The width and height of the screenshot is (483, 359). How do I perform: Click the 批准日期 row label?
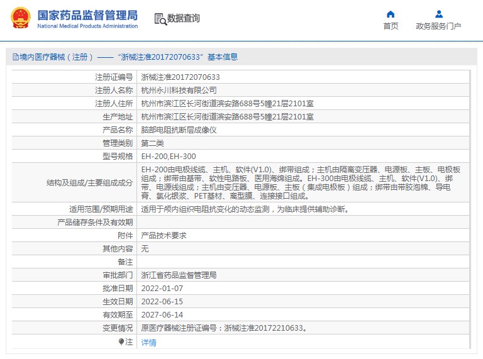tap(118, 288)
